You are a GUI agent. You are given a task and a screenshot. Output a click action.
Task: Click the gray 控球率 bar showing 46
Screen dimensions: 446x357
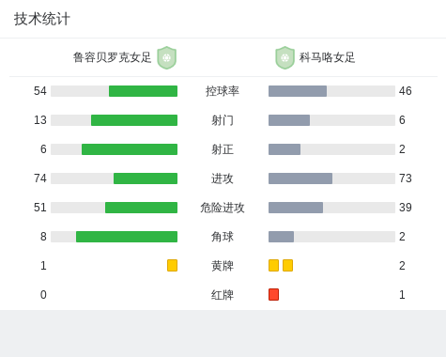coord(298,91)
